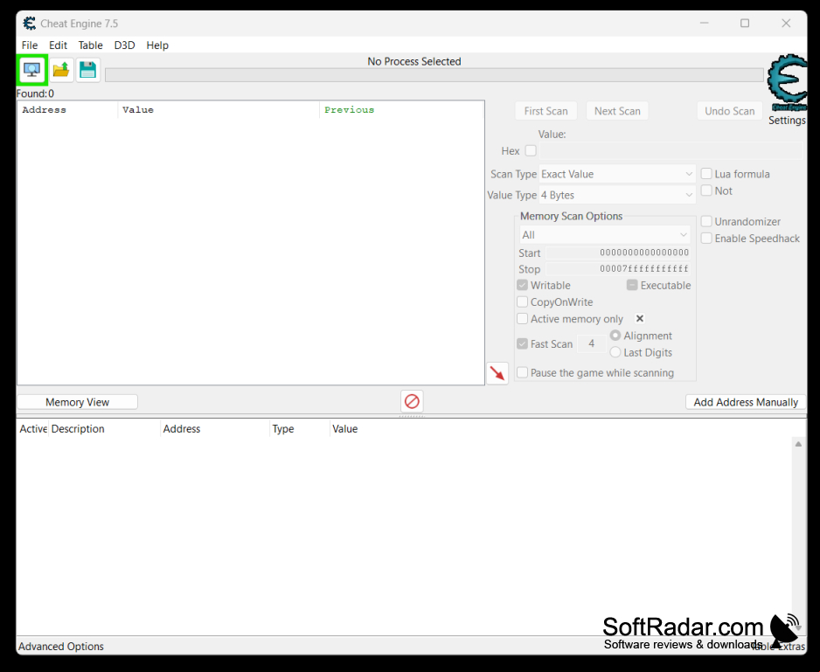
Task: Check the CopyOnWrite option
Action: (522, 301)
